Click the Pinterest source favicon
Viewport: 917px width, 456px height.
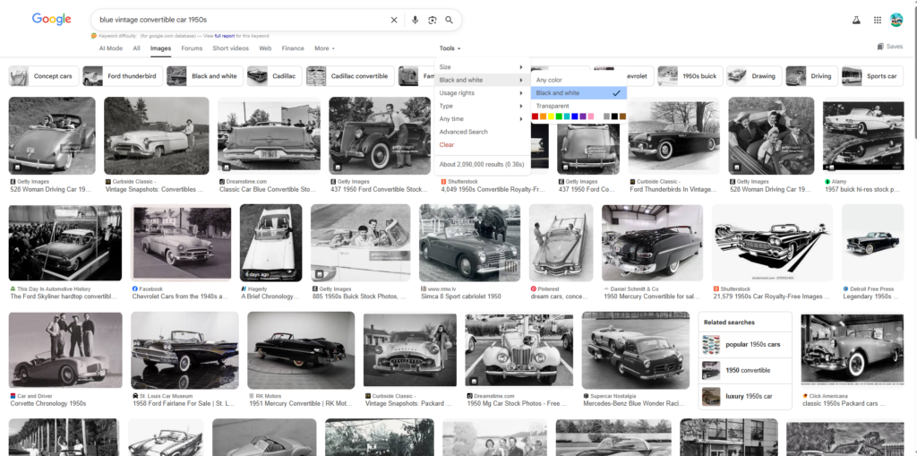tap(534, 289)
